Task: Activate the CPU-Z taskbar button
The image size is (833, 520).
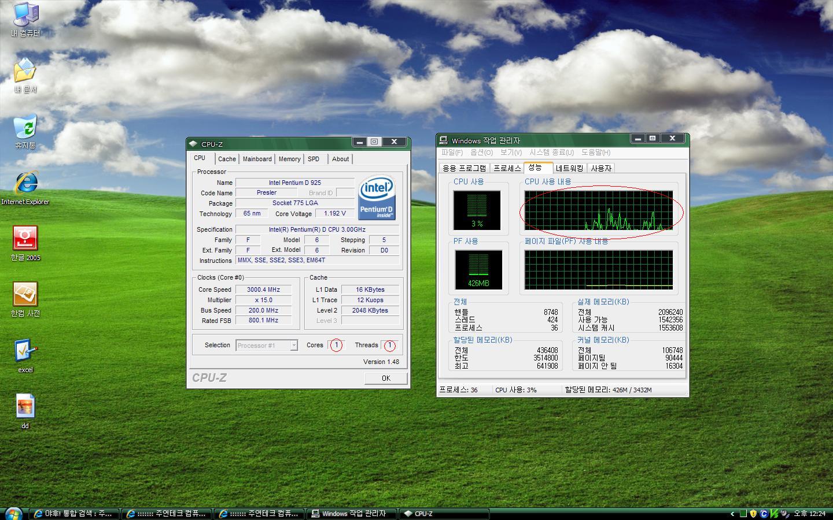Action: click(x=444, y=514)
